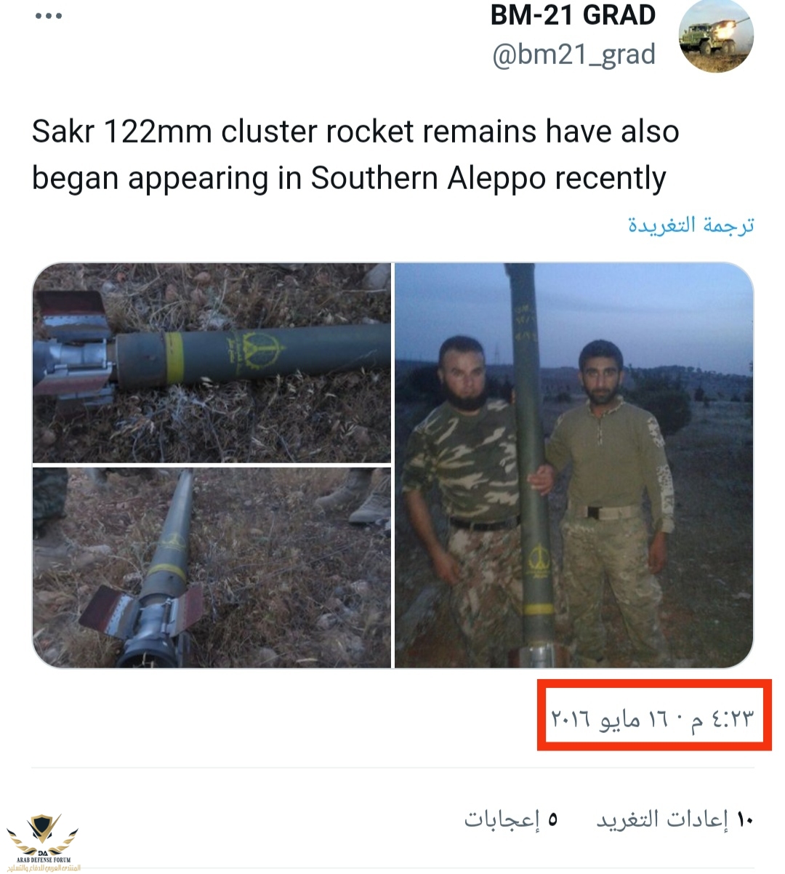Open the top-left rocket tail photo
785x874 pixels.
tap(212, 362)
